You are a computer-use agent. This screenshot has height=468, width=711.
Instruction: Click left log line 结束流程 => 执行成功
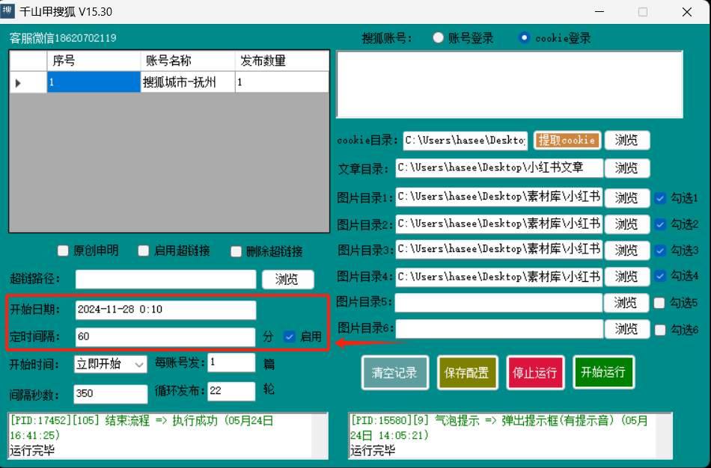click(141, 428)
